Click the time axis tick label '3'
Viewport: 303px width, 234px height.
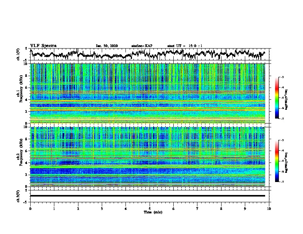(x=102, y=209)
